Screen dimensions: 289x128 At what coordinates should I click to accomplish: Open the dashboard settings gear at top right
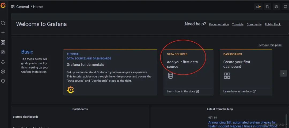tap(276, 7)
